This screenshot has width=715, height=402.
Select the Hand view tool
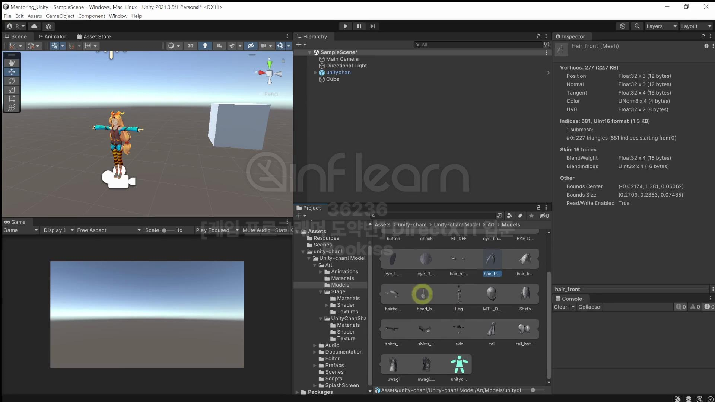[x=12, y=63]
